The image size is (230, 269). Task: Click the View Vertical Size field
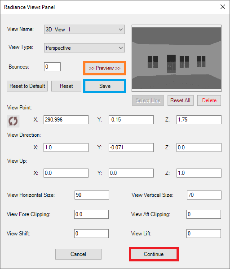coord(204,195)
